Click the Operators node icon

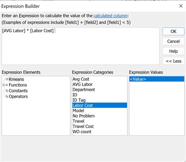point(7,96)
